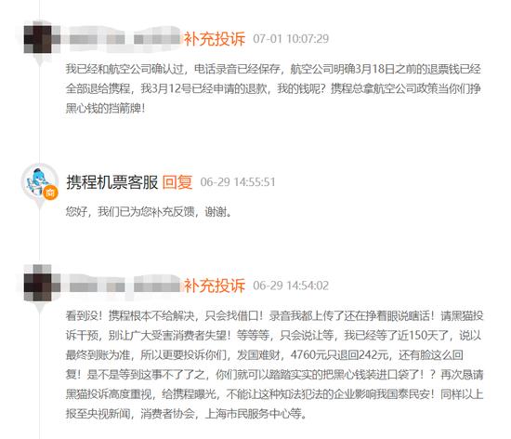This screenshot has height=439, width=511.
Task: Click the lower 补充投诉 label
Action: pos(215,286)
